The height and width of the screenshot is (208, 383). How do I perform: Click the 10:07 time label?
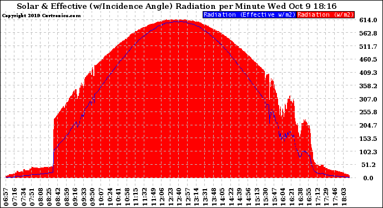102,197
